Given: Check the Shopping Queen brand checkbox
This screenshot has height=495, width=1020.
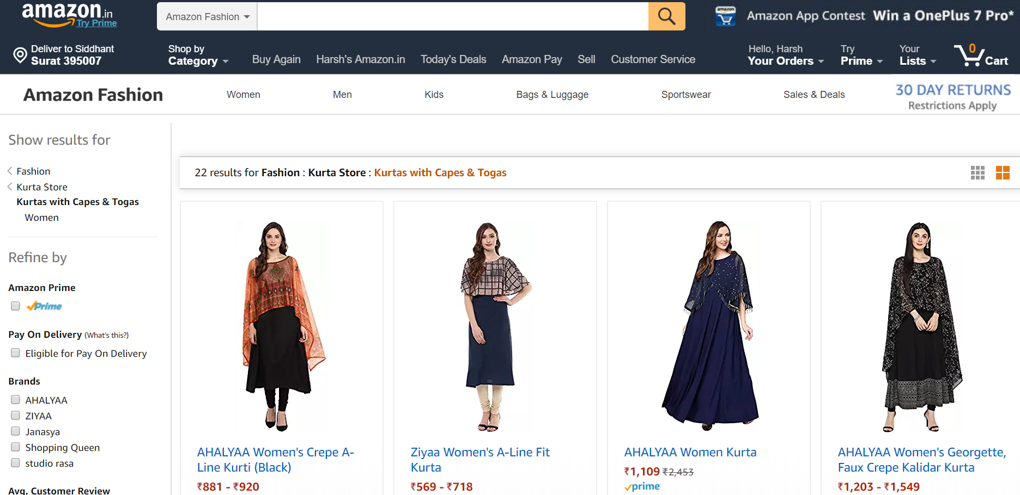Looking at the screenshot, I should (15, 447).
